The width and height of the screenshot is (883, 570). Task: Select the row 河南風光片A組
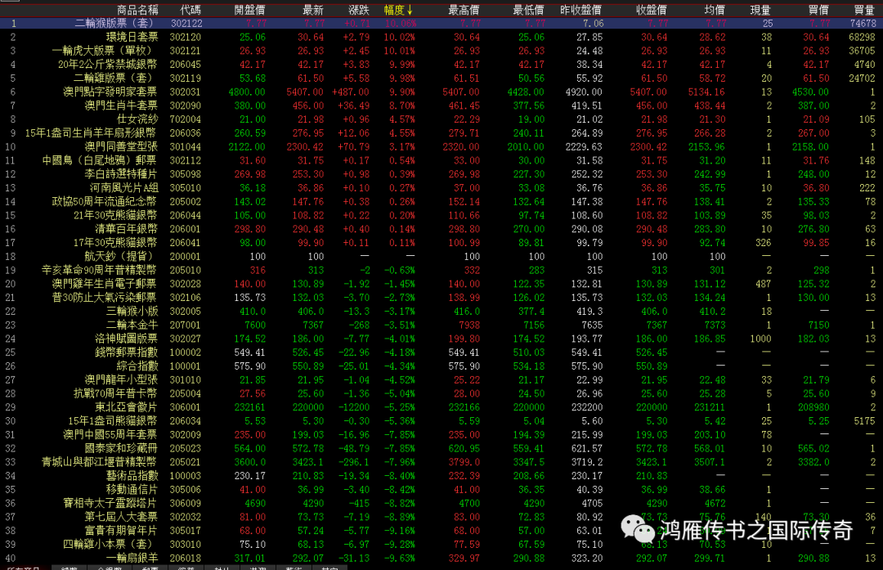[441, 187]
